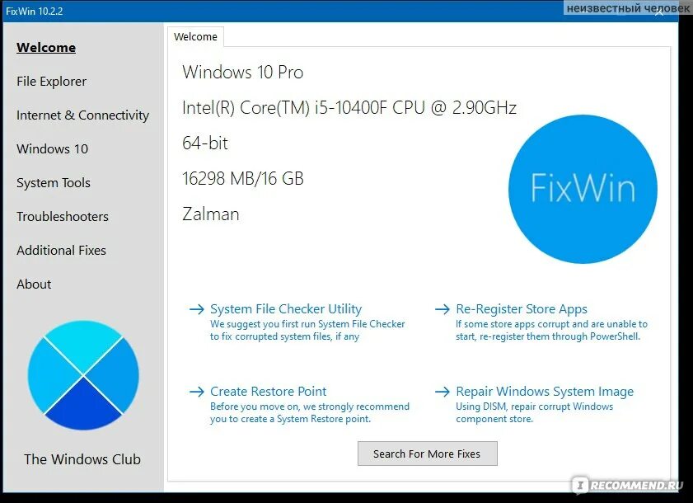Select the Additional Fixes section
The image size is (693, 503).
62,251
